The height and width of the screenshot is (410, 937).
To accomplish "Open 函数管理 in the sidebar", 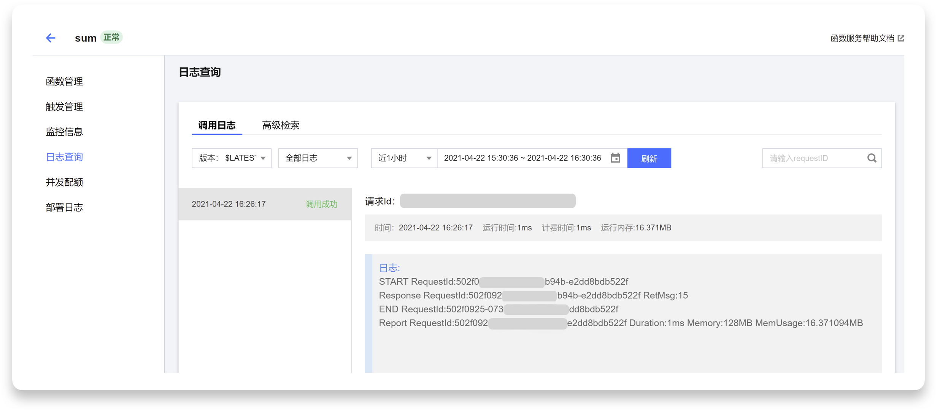I will (x=64, y=82).
